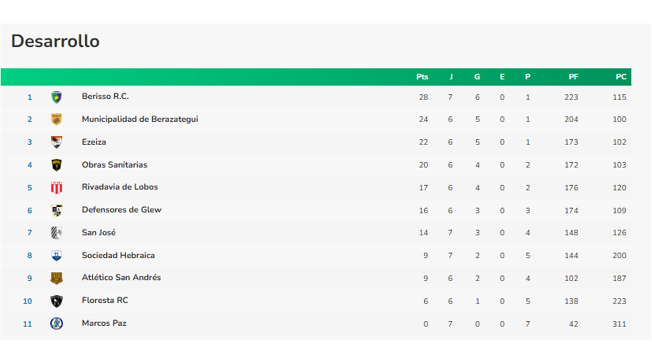Click the Sociedad Hebraica crest icon

pos(56,255)
